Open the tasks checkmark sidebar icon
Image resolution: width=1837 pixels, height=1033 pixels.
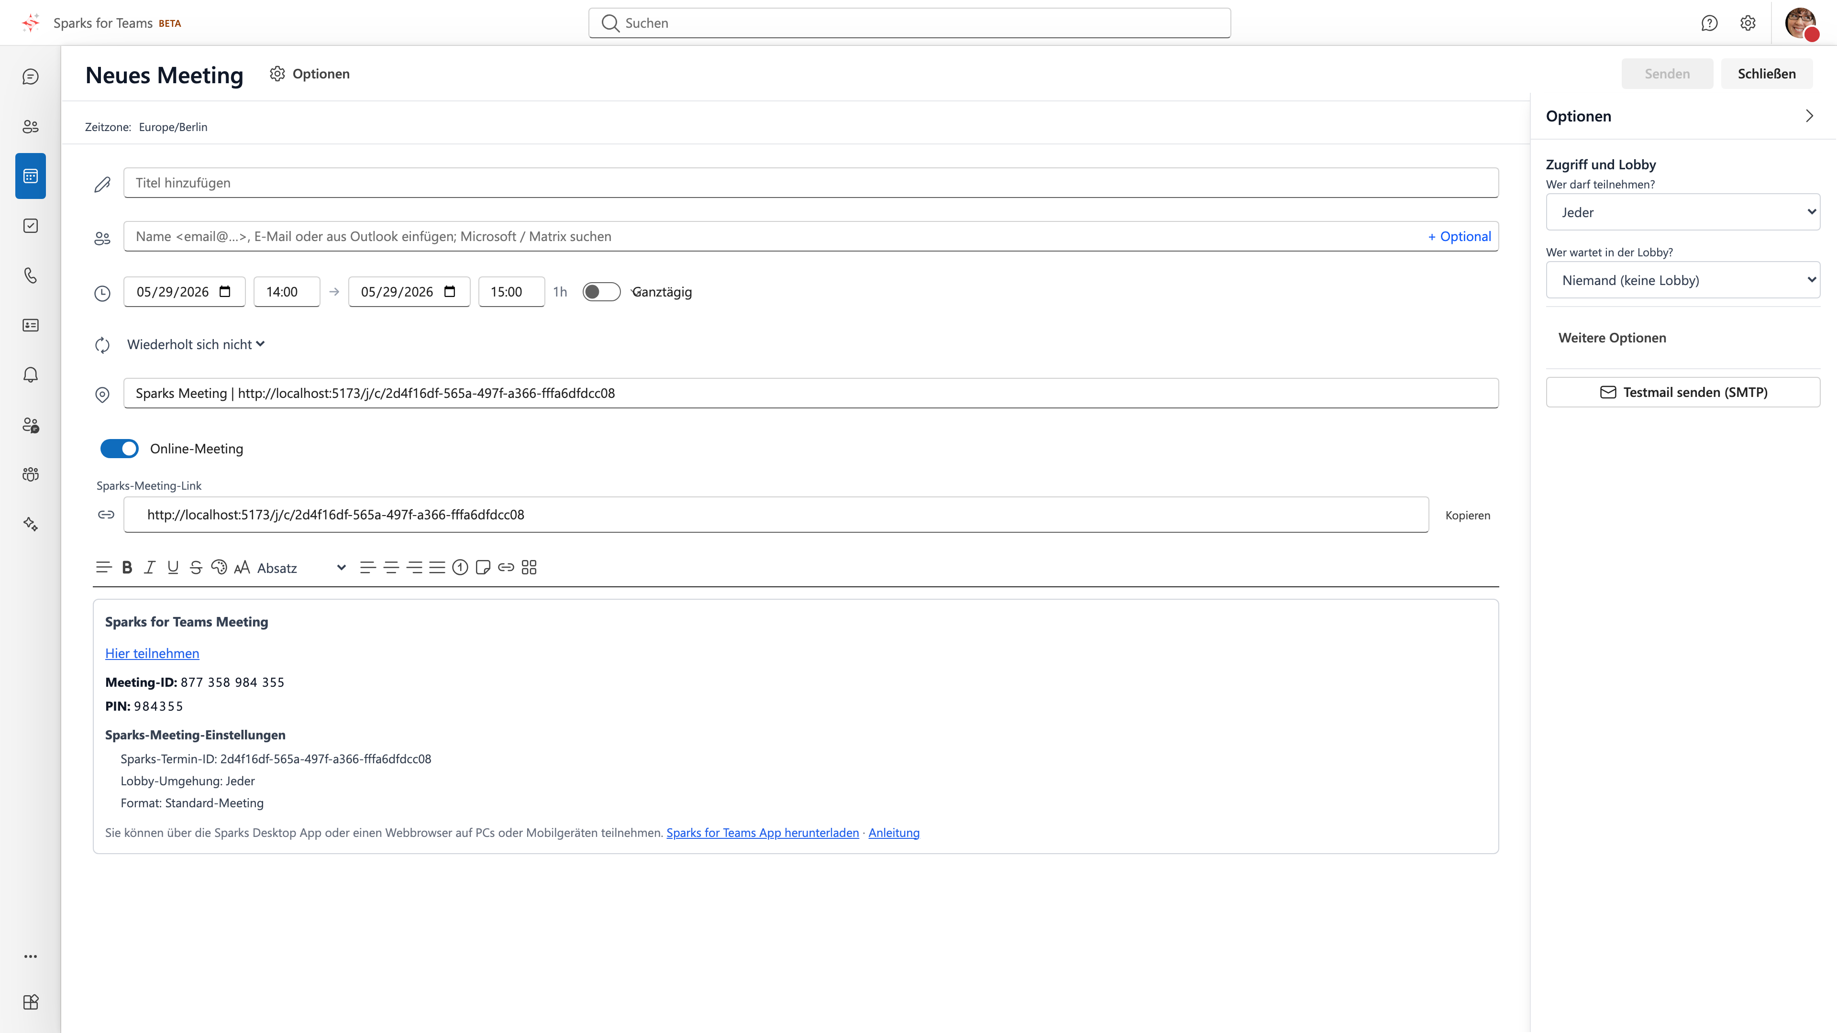tap(30, 226)
